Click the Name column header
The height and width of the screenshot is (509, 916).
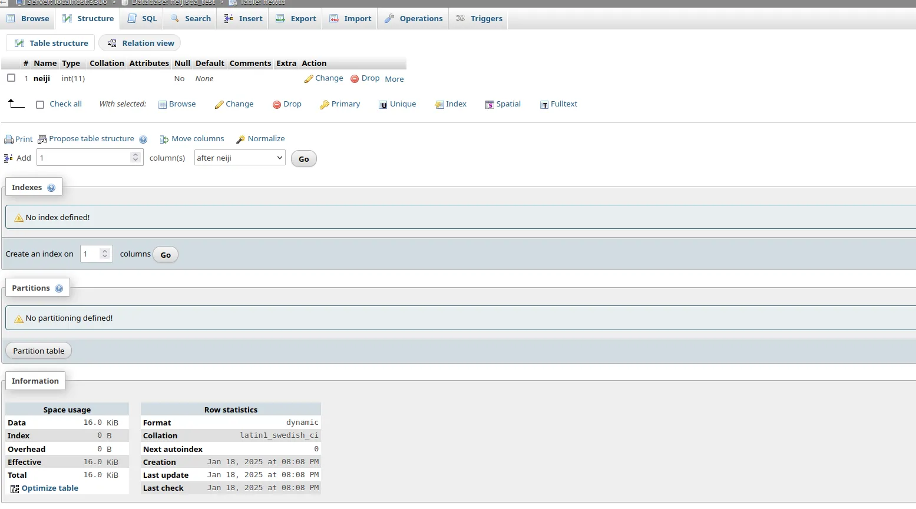click(x=45, y=63)
